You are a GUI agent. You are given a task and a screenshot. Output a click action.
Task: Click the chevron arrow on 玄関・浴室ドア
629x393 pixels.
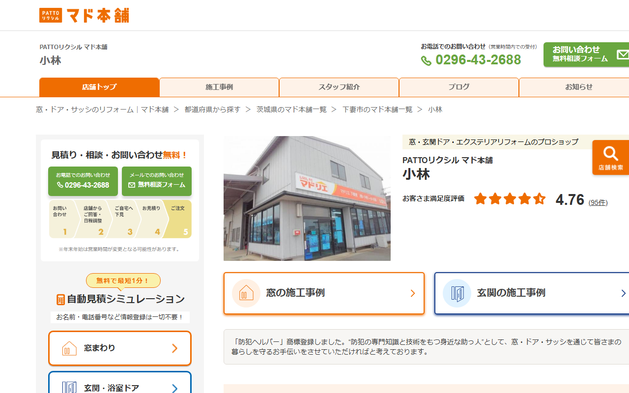tap(174, 389)
